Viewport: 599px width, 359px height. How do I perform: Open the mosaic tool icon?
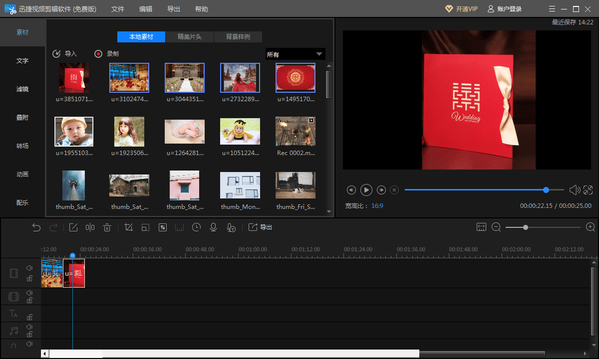[162, 227]
